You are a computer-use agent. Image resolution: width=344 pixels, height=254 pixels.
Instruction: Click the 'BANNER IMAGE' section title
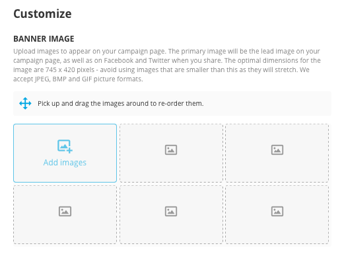click(44, 39)
